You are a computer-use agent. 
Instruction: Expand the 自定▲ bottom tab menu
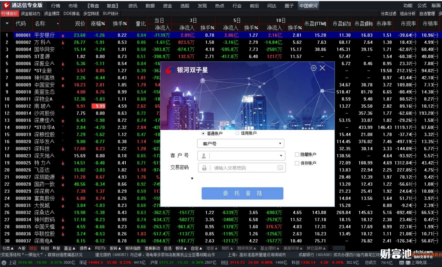tap(196, 248)
